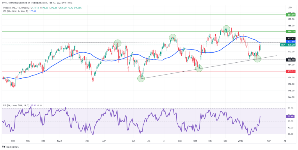
Task: Select the PEP 176.20 current price tag
Action: [287, 45]
